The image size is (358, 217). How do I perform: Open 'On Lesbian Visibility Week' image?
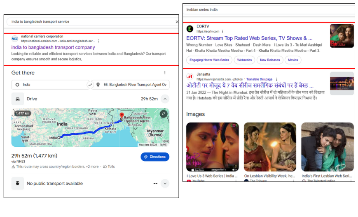coord(270,147)
